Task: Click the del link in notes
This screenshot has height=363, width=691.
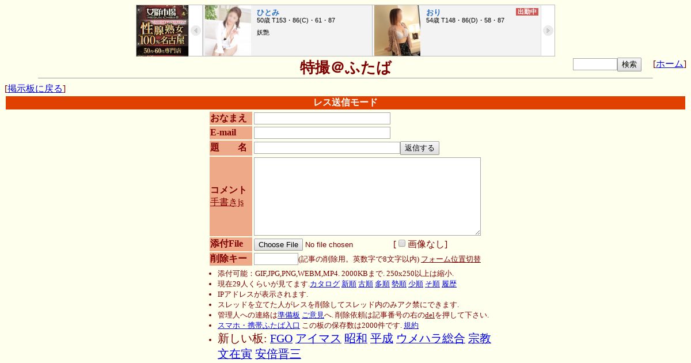Action: pyautogui.click(x=430, y=315)
